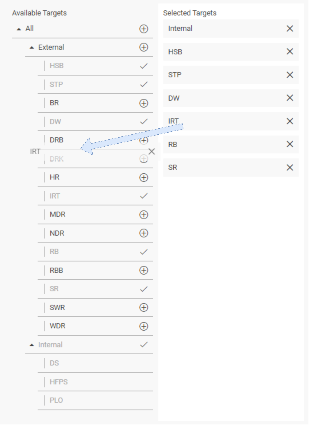Collapse the All tree node
The height and width of the screenshot is (425, 309).
tap(19, 29)
